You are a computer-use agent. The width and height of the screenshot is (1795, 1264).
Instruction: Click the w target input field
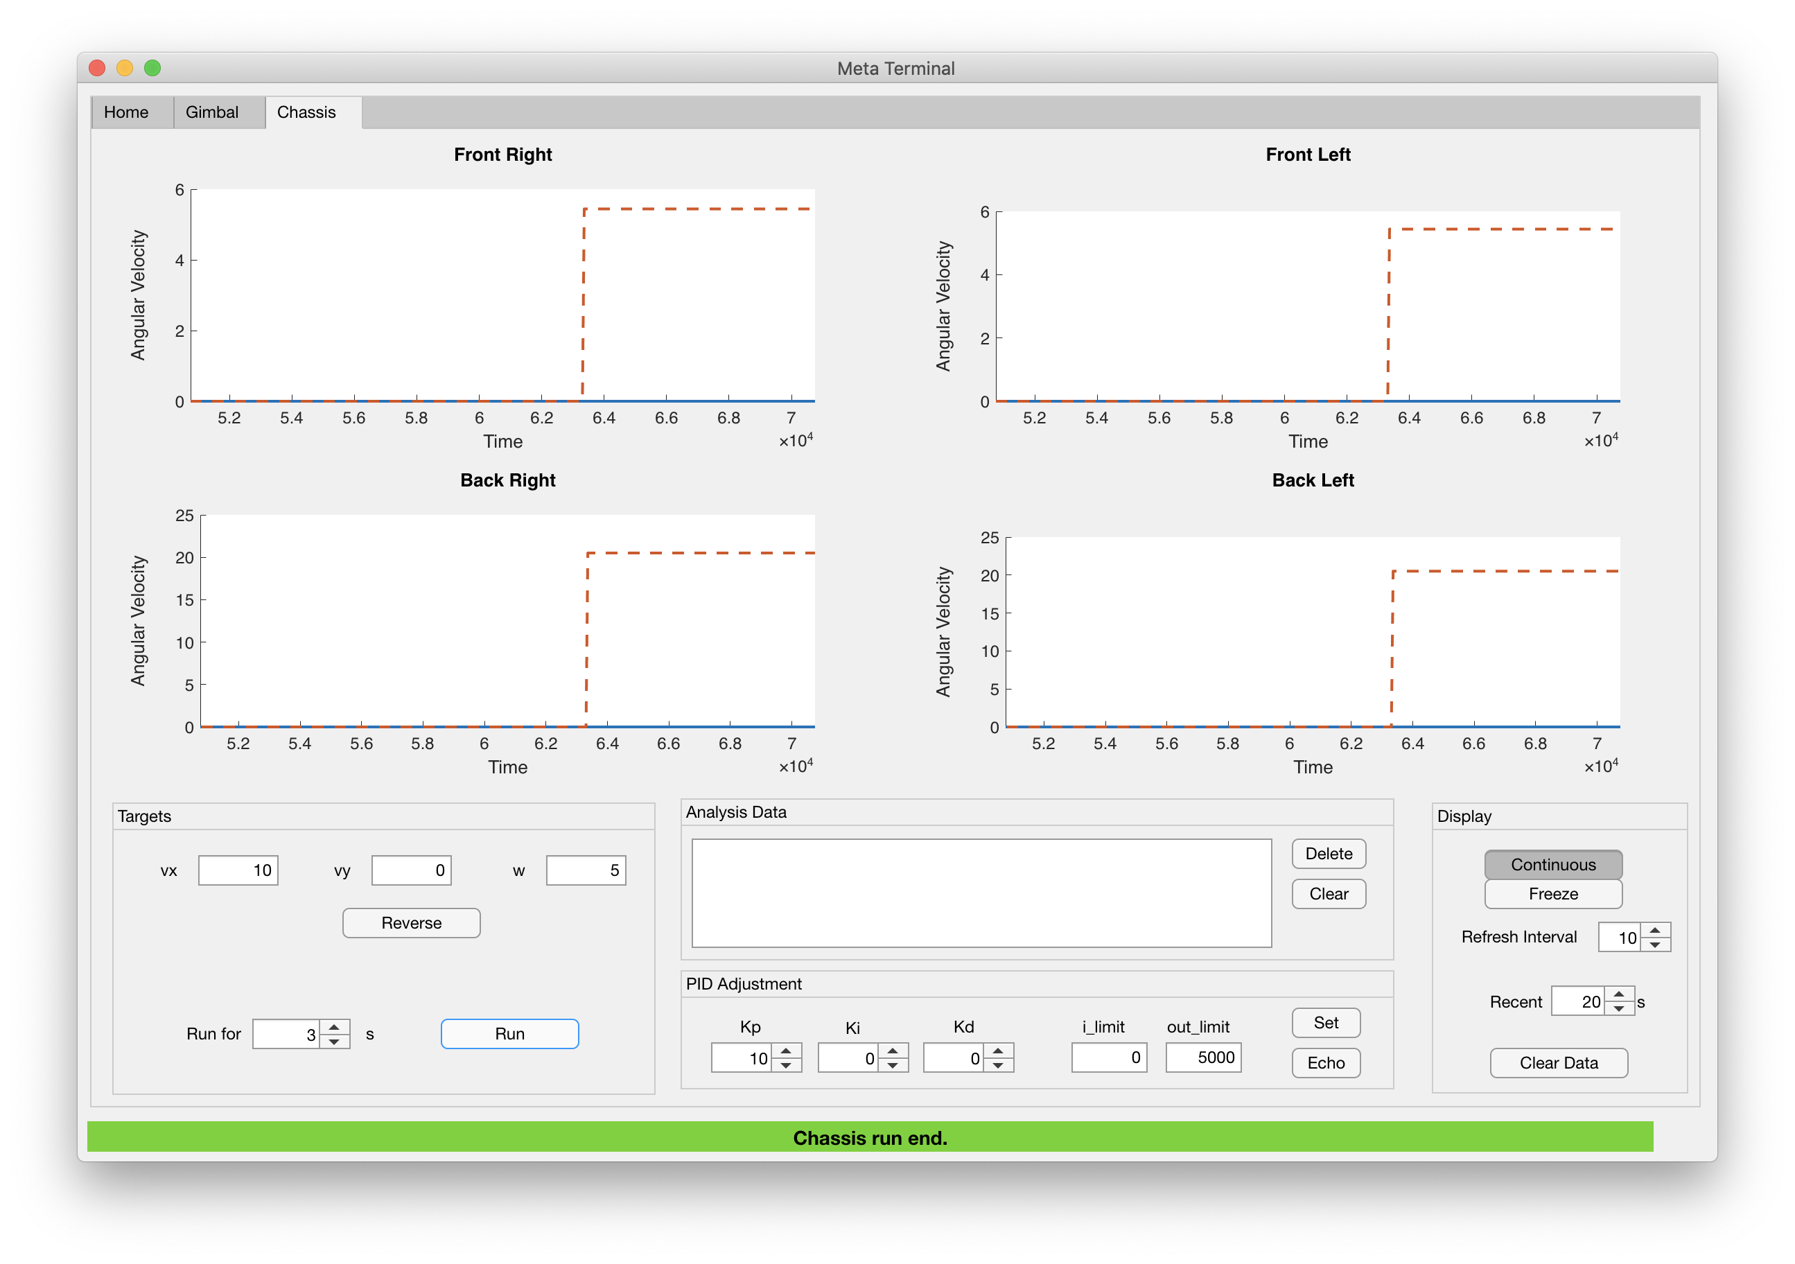pyautogui.click(x=586, y=870)
